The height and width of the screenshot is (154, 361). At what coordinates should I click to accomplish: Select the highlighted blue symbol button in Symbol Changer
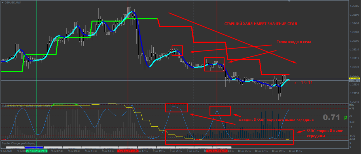pos(34,148)
